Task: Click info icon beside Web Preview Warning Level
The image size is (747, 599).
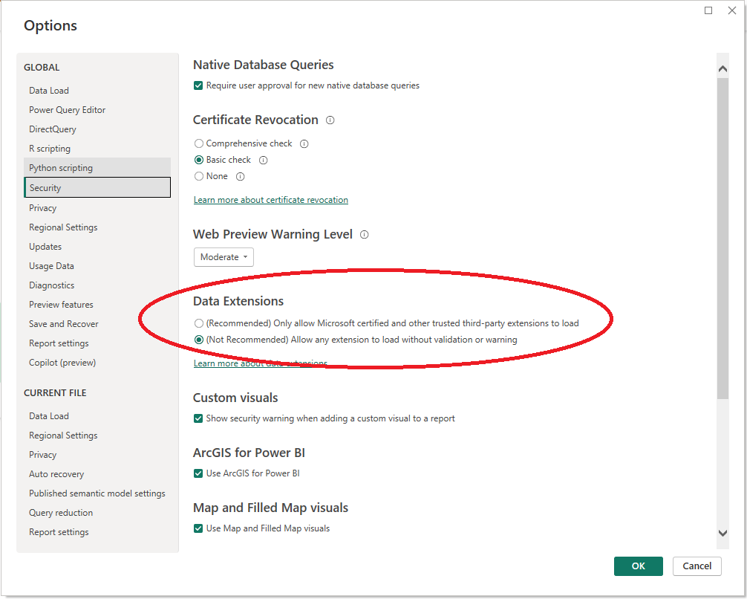Action: tap(364, 235)
